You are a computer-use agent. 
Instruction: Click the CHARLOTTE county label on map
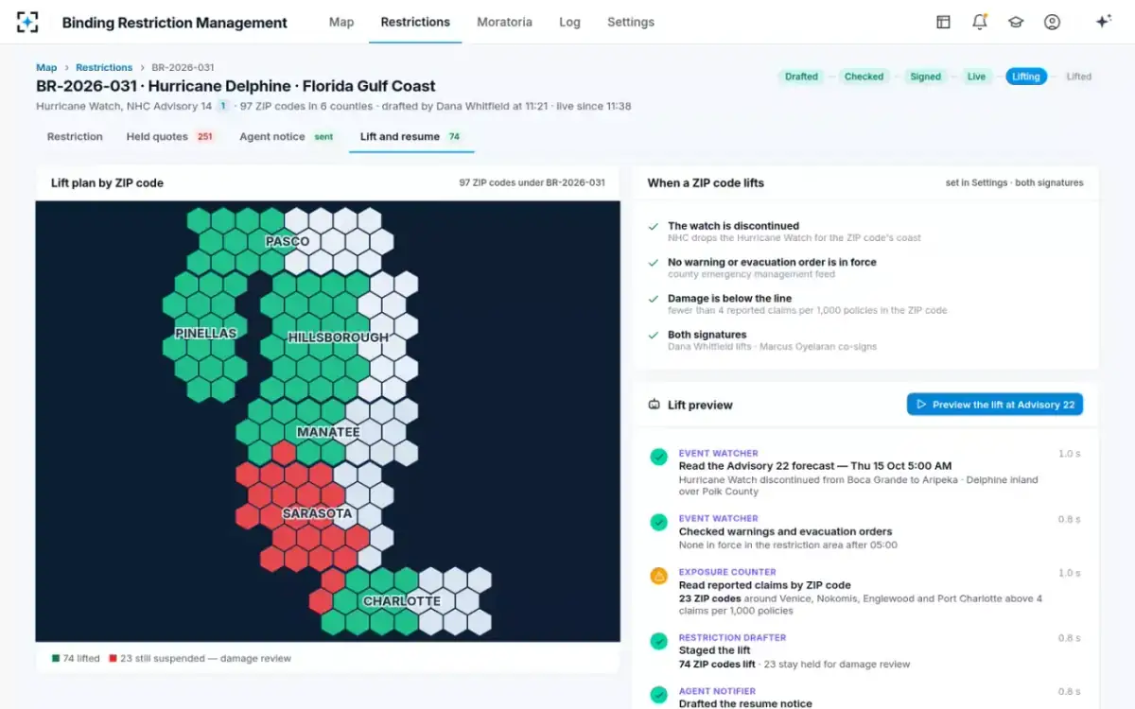click(402, 601)
